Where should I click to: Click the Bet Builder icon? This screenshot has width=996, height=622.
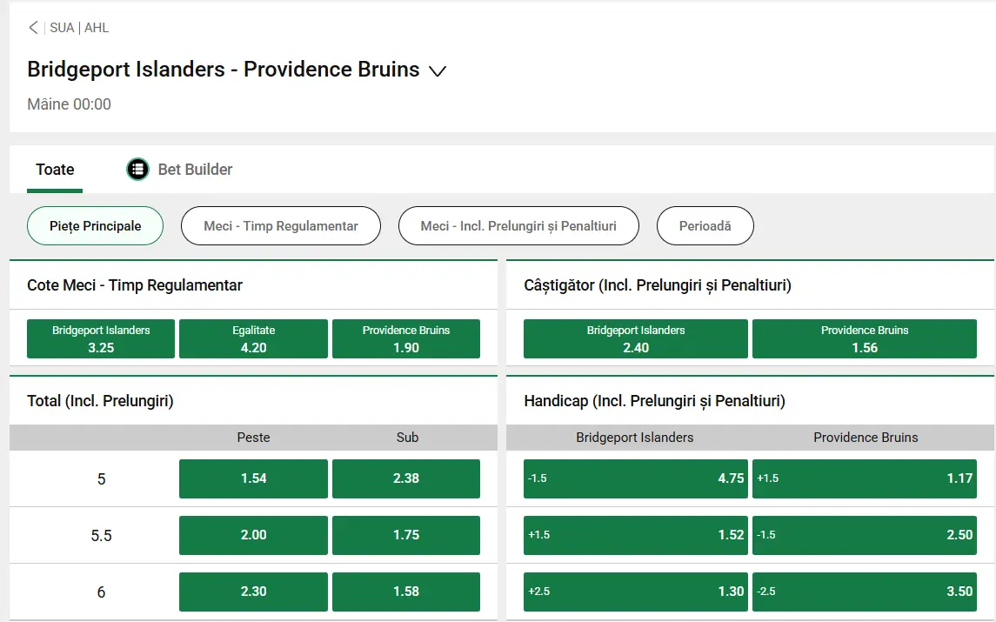(137, 169)
